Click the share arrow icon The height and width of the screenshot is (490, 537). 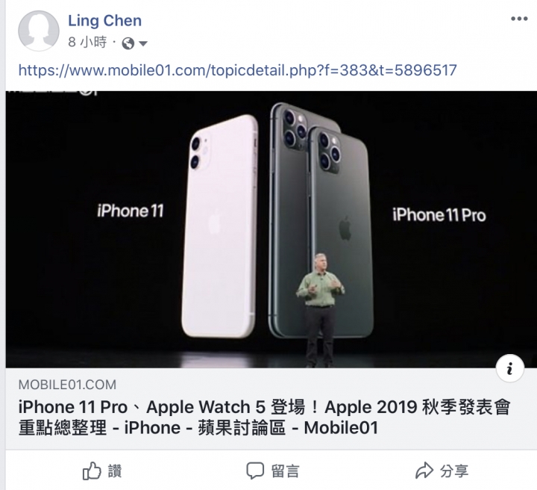[424, 470]
